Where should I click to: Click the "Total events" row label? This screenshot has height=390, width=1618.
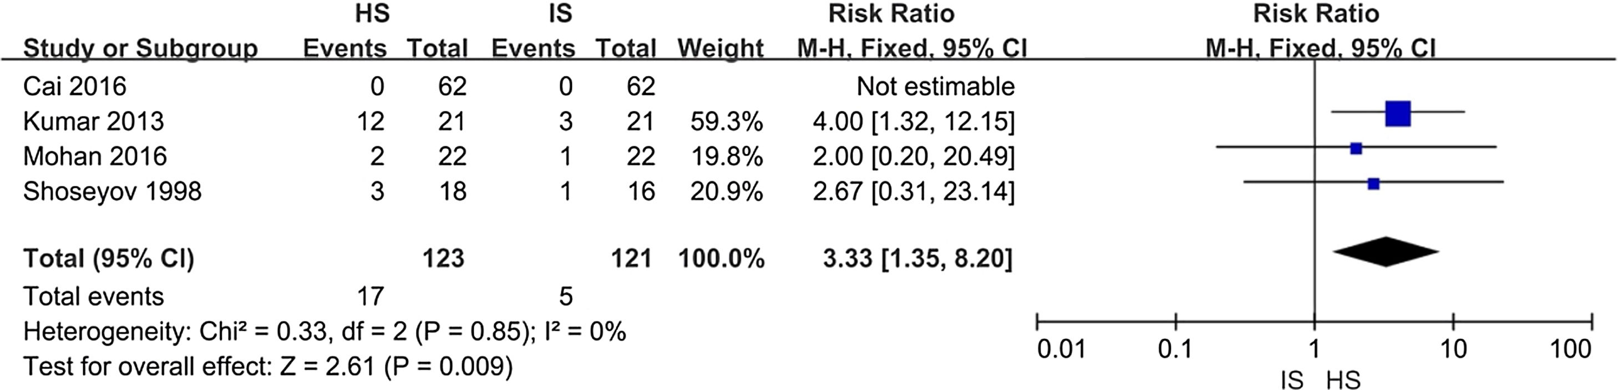pos(93,296)
